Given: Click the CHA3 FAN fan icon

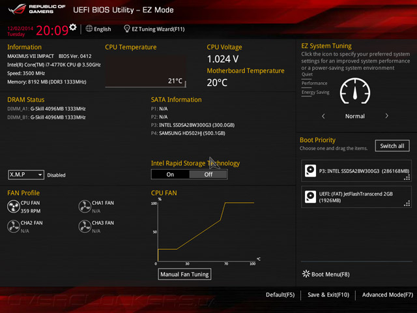Looking at the screenshot, I should pyautogui.click(x=85, y=226).
